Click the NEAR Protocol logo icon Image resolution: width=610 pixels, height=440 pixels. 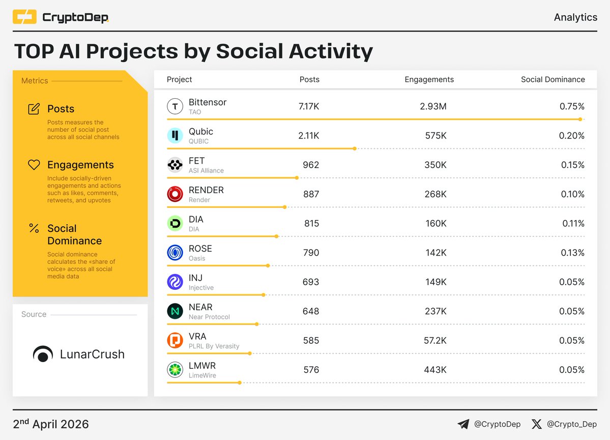pyautogui.click(x=175, y=311)
